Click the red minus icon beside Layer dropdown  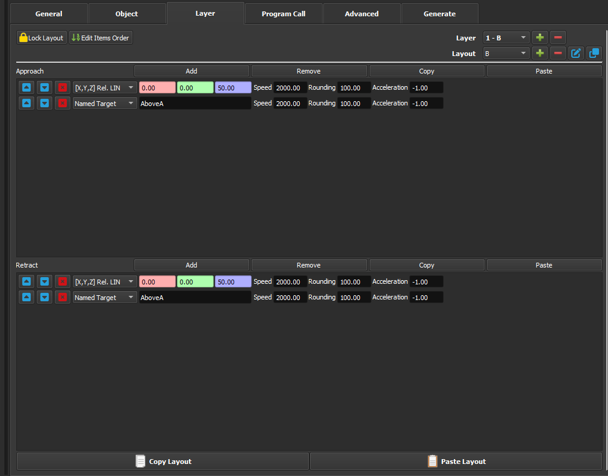click(558, 38)
